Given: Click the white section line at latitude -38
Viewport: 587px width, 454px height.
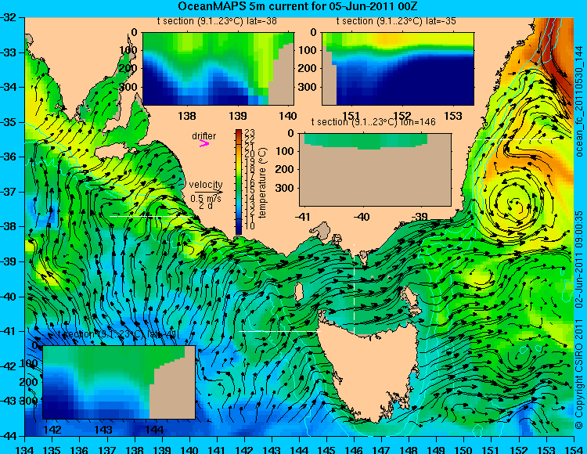Looking at the screenshot, I should point(151,216).
